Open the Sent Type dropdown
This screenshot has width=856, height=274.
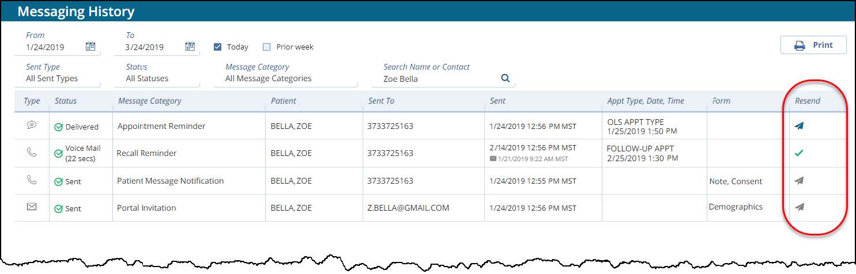[x=58, y=79]
